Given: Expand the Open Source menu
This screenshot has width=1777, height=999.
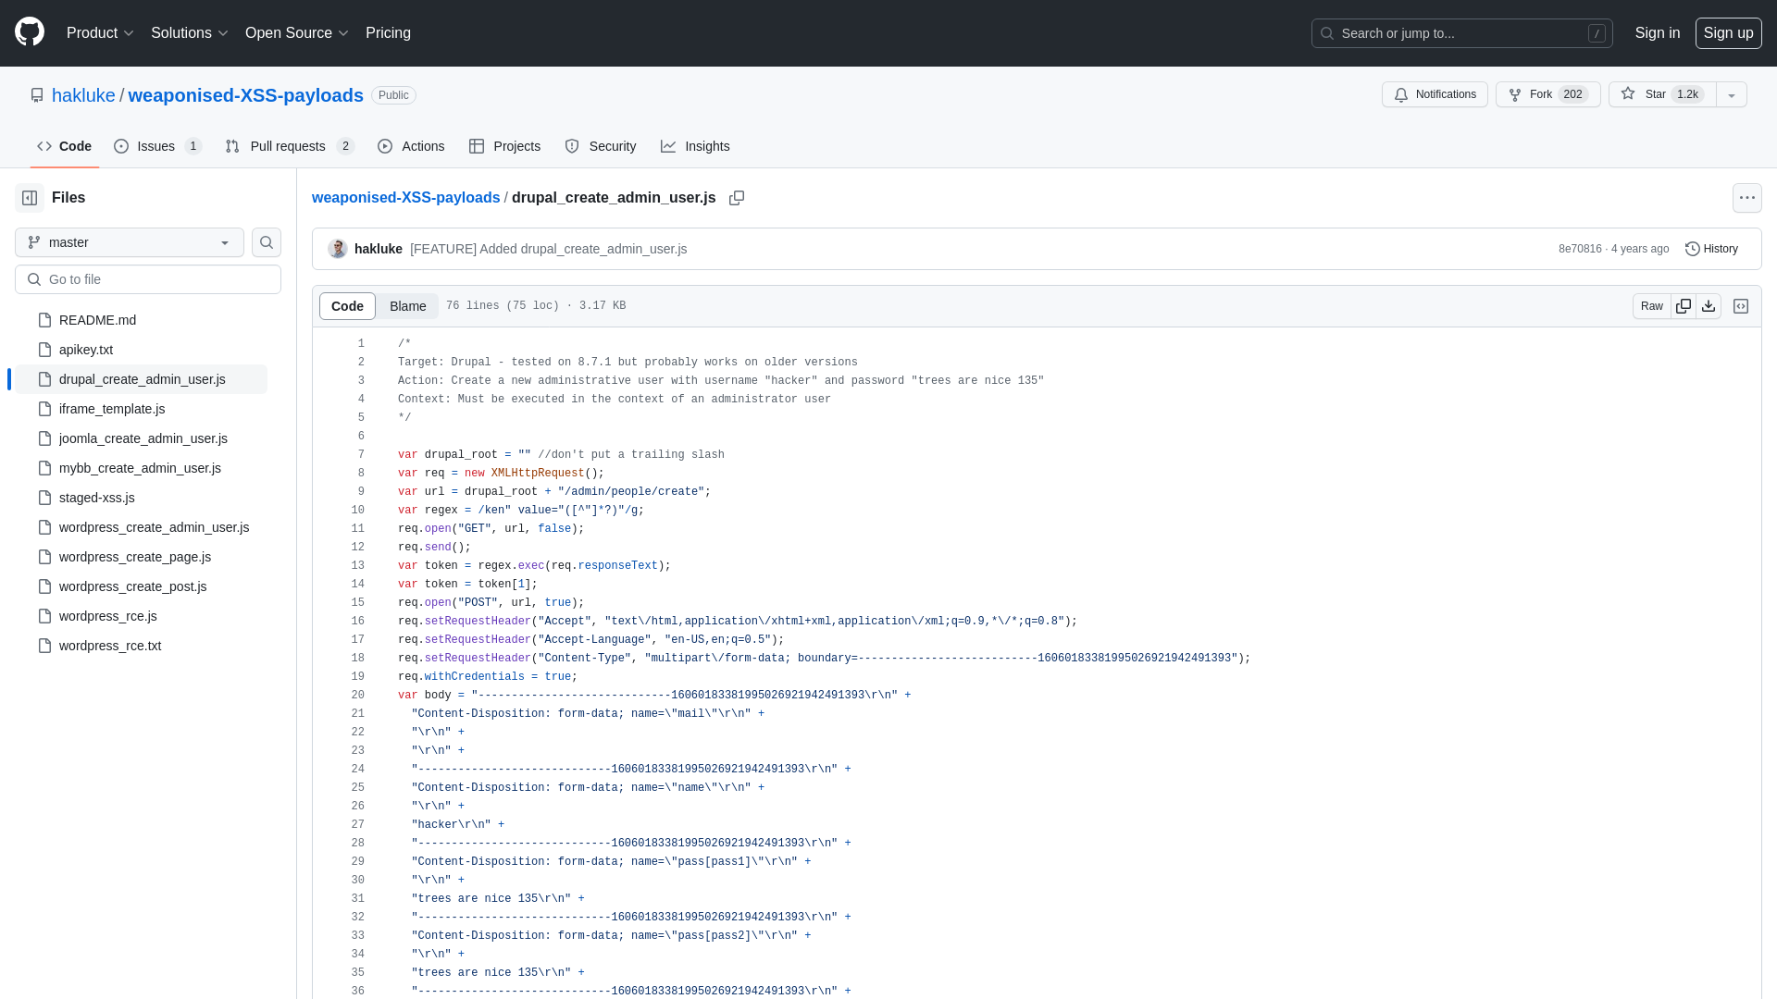Looking at the screenshot, I should pyautogui.click(x=296, y=33).
